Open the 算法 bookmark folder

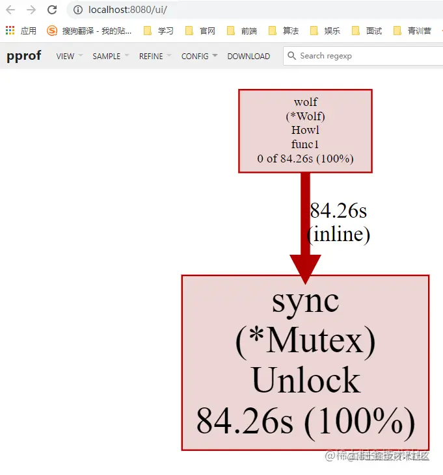tap(284, 31)
